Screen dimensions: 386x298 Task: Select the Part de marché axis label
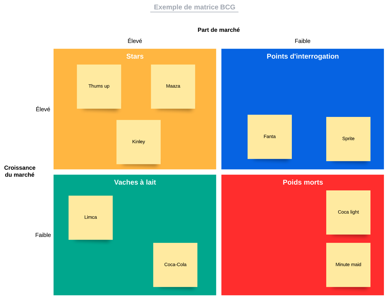[219, 30]
